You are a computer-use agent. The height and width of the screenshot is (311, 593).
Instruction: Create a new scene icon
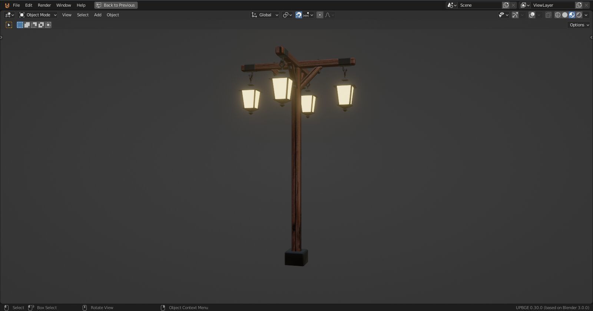click(506, 5)
